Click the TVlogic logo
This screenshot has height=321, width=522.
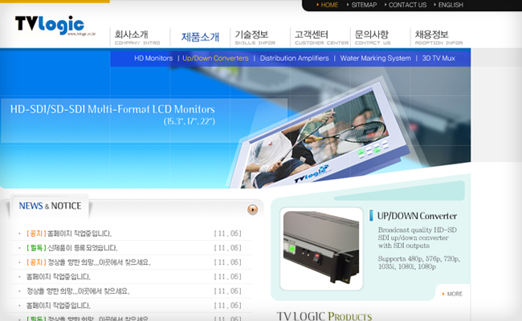(x=55, y=26)
